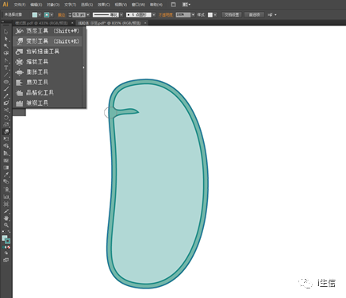Select the Shape Builder tool
The image size is (346, 298).
coord(6,146)
